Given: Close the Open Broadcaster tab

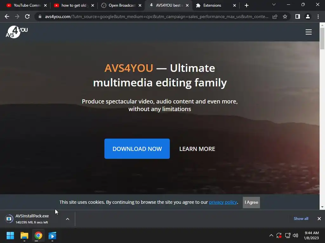Looking at the screenshot, I should coord(140,5).
